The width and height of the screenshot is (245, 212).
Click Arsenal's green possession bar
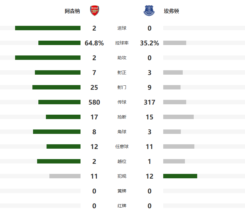59,43
